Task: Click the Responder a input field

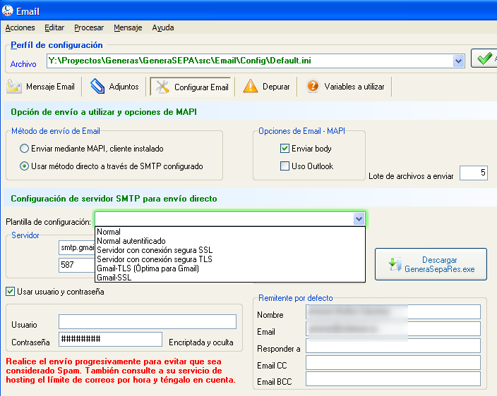Action: click(x=393, y=346)
